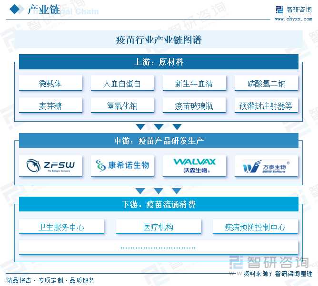
Task: Click the dotted ellipsis placeholder box
Action: [159, 248]
